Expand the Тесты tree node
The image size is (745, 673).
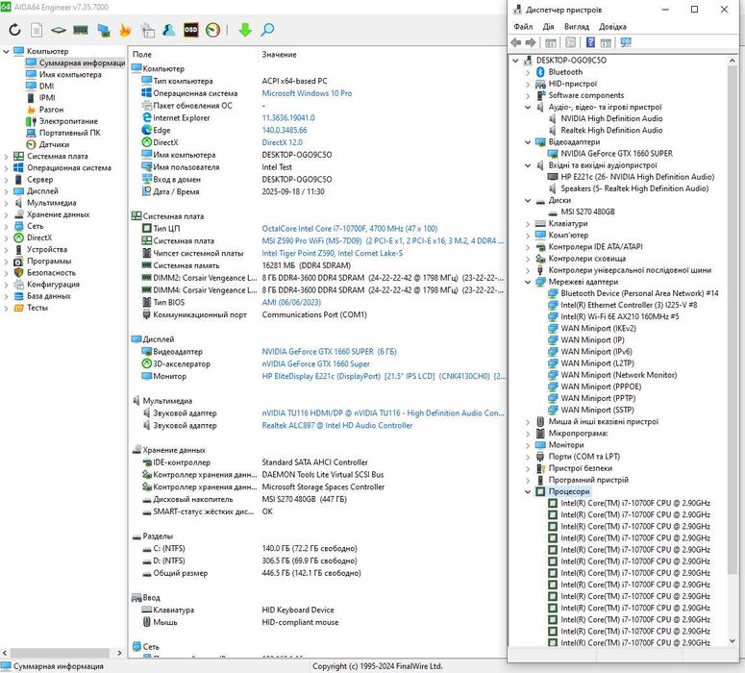tap(6, 308)
